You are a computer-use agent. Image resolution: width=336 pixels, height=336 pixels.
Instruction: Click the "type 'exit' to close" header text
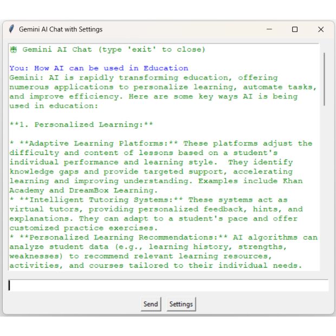coord(152,50)
